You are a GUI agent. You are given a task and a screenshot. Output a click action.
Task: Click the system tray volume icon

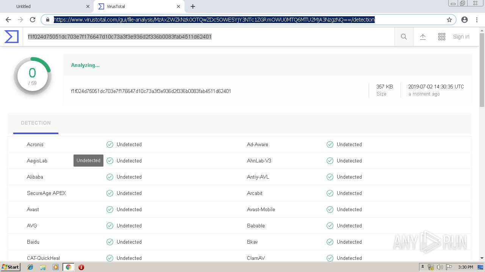click(x=440, y=267)
